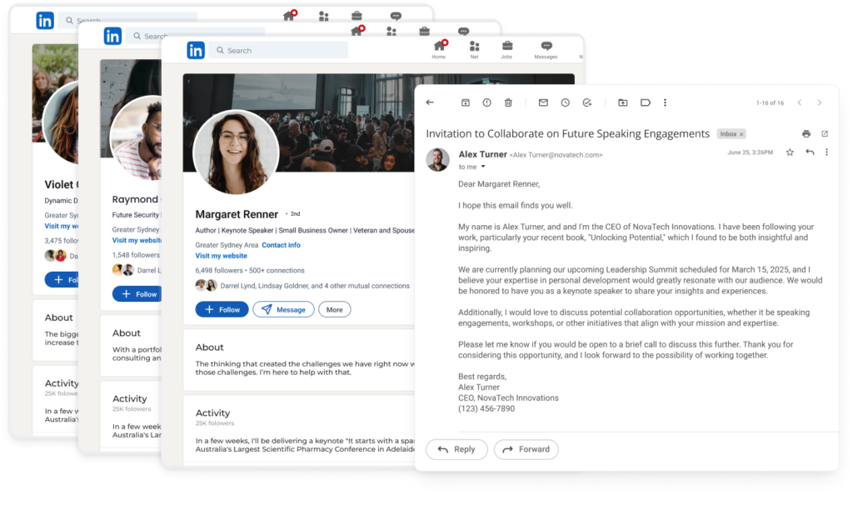Image resolution: width=853 pixels, height=505 pixels.
Task: Remove the Inbox label chip
Action: coord(742,133)
